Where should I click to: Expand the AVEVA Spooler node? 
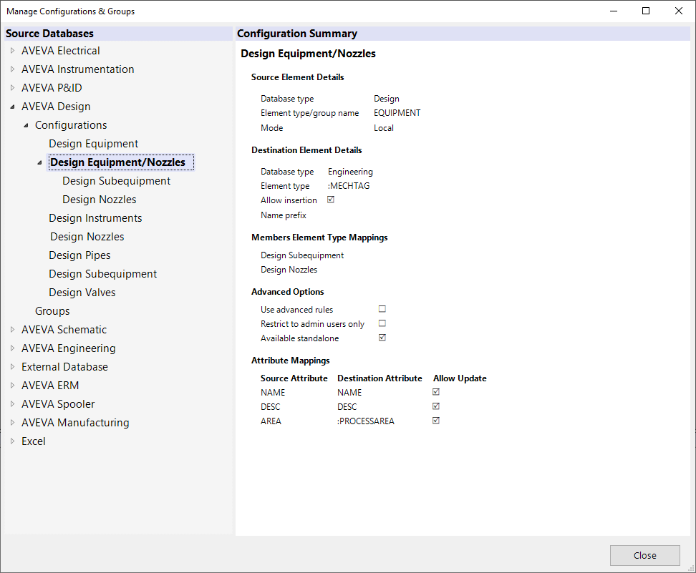coord(12,404)
